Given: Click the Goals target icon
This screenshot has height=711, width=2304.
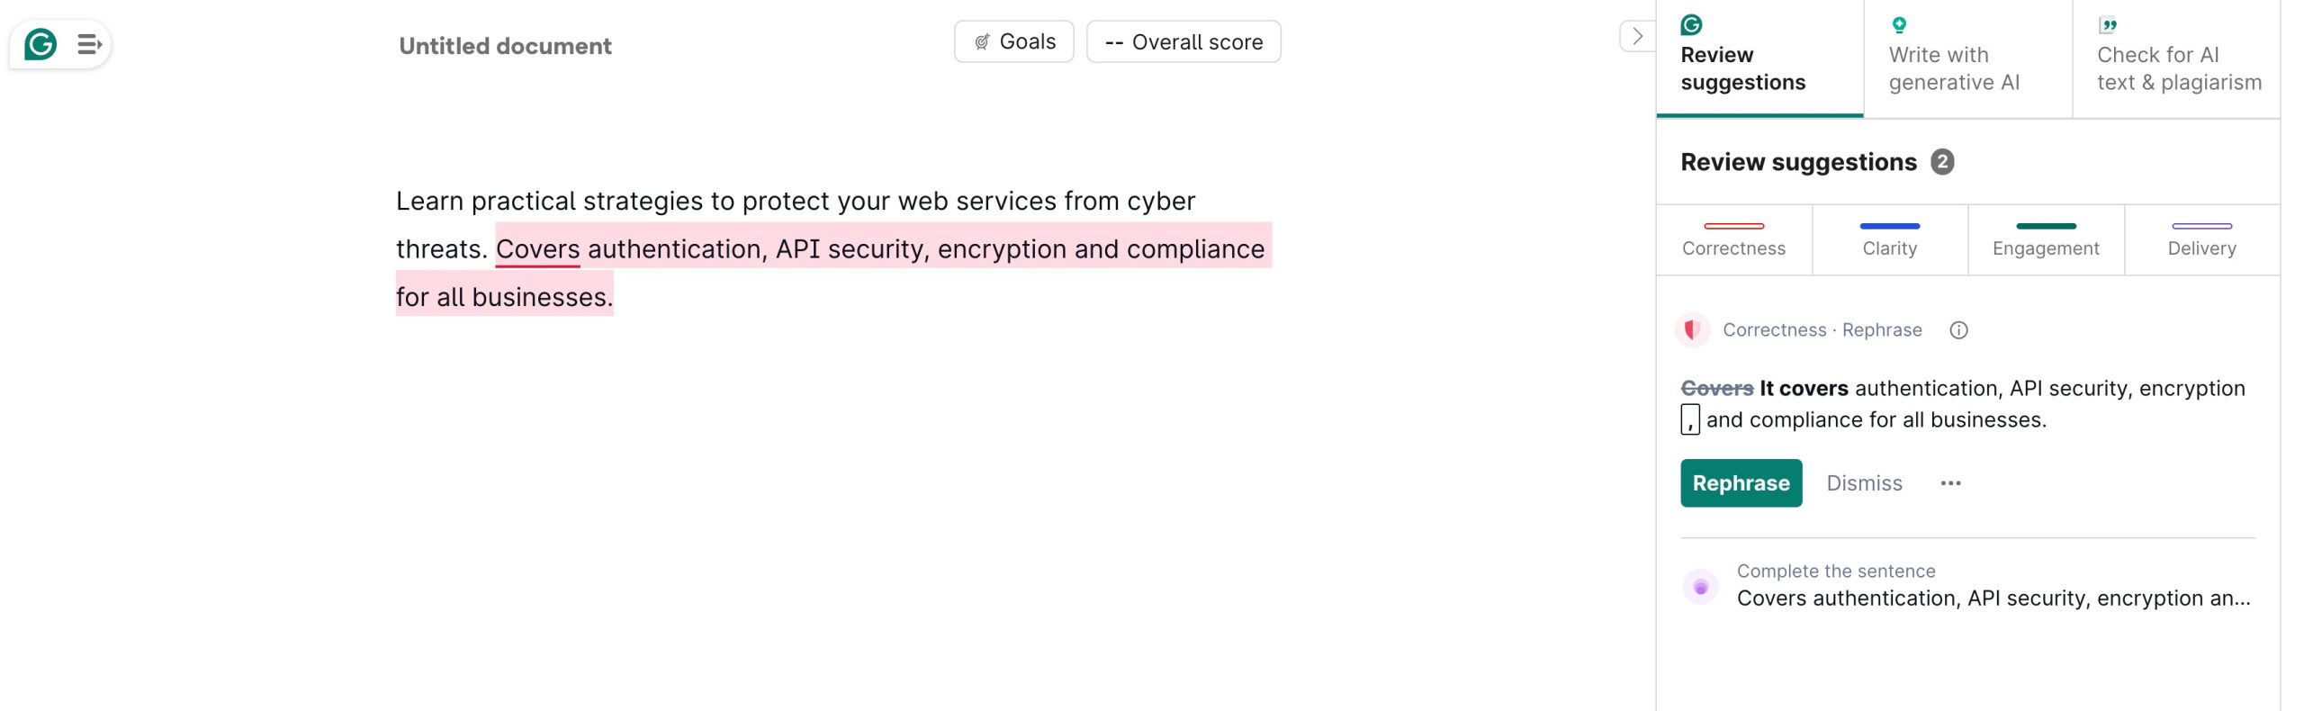Looking at the screenshot, I should [x=982, y=41].
